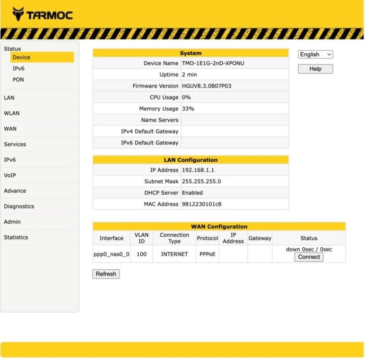Open the VoIP menu

click(x=10, y=175)
